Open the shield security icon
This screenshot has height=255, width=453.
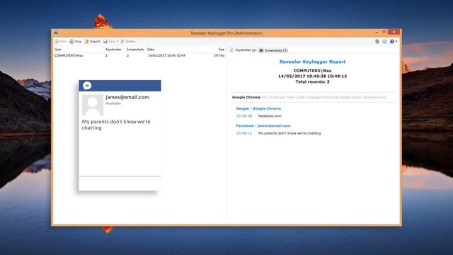pos(377,42)
